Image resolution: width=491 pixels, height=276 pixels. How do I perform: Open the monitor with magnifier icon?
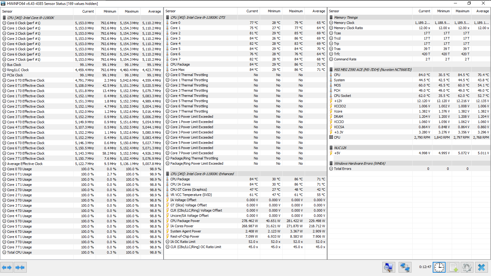(389, 267)
